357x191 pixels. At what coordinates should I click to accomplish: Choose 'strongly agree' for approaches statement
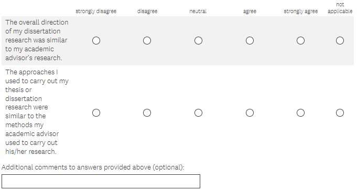pyautogui.click(x=300, y=113)
